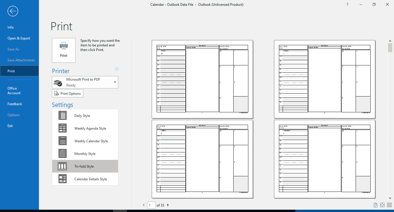
Task: Go to next preview page
Action: [168, 205]
